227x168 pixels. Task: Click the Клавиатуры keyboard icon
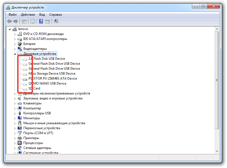20,103
